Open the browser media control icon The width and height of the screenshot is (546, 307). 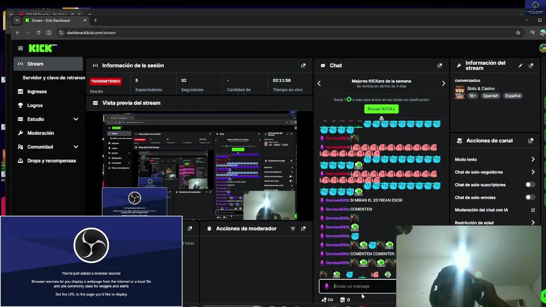(532, 32)
